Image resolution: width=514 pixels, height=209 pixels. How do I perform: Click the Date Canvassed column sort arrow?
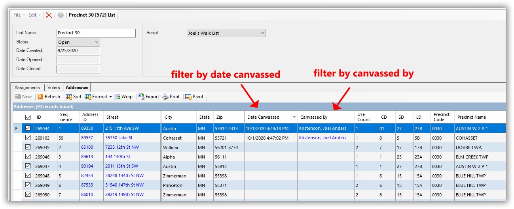click(x=294, y=117)
